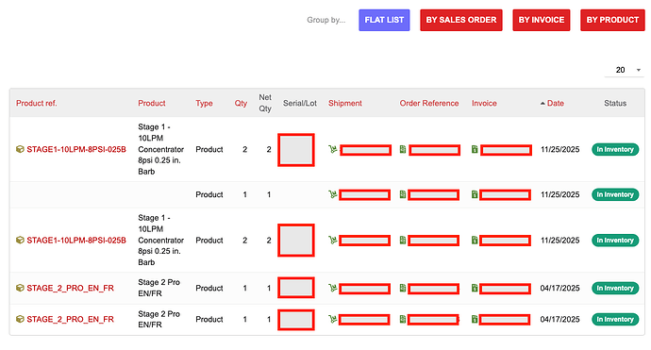Click the order document icon in the Qty 1 row dated 11/25/2025

coord(403,194)
